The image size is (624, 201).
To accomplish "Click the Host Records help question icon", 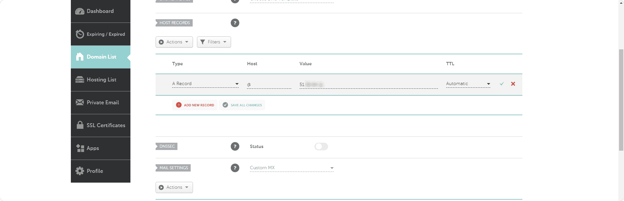I will coord(235,23).
